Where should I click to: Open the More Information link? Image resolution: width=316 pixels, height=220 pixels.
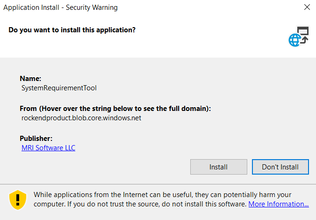pyautogui.click(x=278, y=204)
